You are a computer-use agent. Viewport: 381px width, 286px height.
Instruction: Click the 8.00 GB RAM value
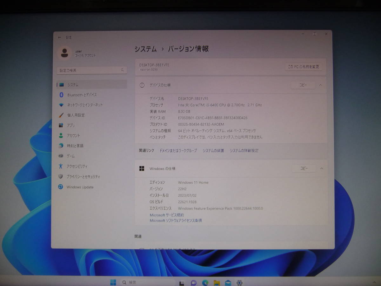[x=184, y=112]
